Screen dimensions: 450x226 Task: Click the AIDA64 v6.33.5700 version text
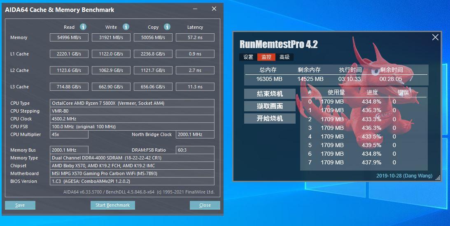point(139,192)
